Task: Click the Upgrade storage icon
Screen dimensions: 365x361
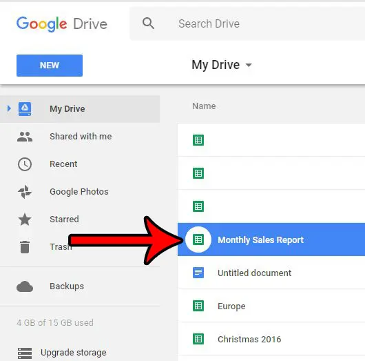Action: click(x=25, y=353)
